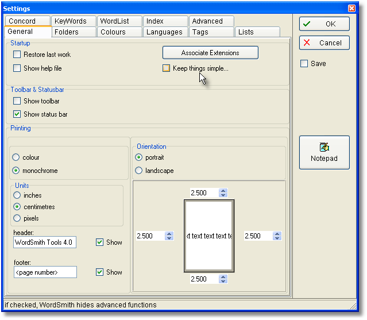Screen dimensions: 367x320
Task: Uncheck Show for the header
Action: point(100,242)
